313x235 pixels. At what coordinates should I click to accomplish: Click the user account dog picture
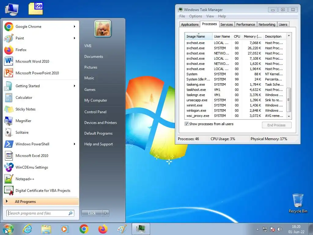103,29
